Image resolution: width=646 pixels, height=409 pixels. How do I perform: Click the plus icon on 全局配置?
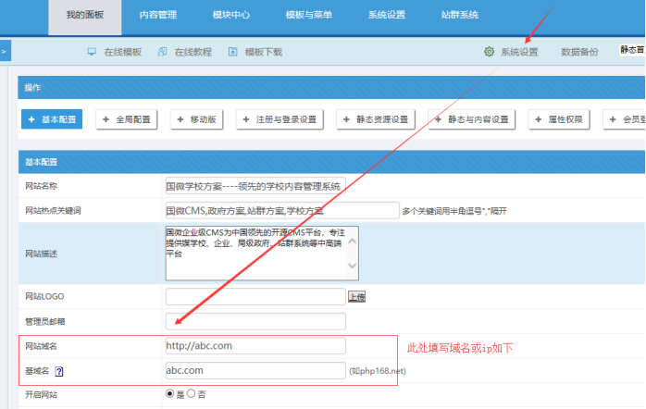pos(106,119)
